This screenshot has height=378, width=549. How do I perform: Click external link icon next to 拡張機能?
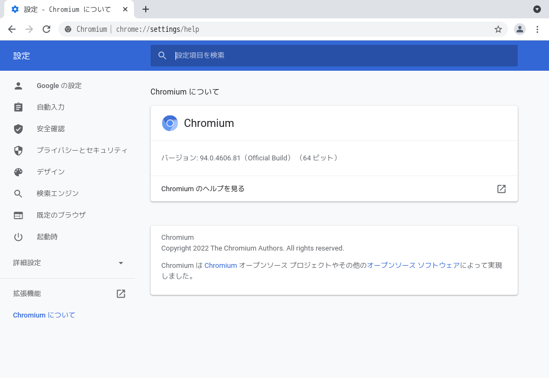[x=121, y=294]
